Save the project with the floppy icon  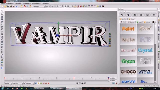[8, 6]
